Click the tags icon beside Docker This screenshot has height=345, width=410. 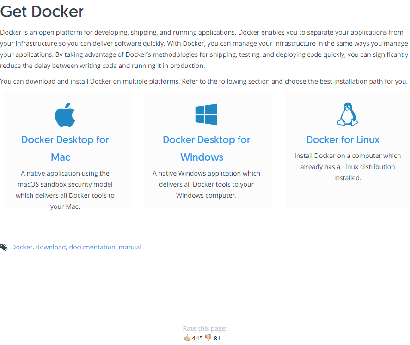[4, 248]
